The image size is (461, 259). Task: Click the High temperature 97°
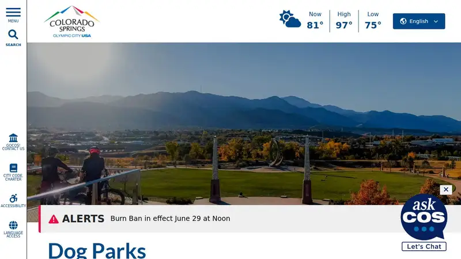tap(343, 25)
